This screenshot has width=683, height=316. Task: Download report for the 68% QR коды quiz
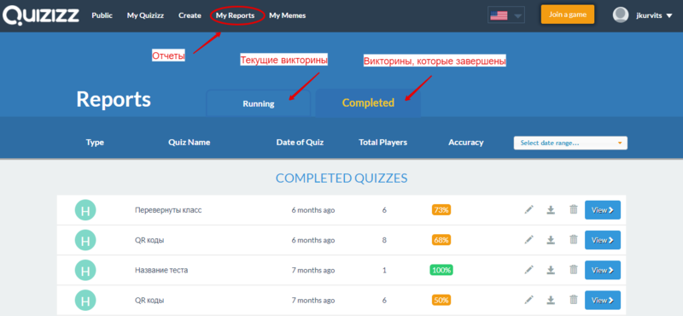[551, 240]
